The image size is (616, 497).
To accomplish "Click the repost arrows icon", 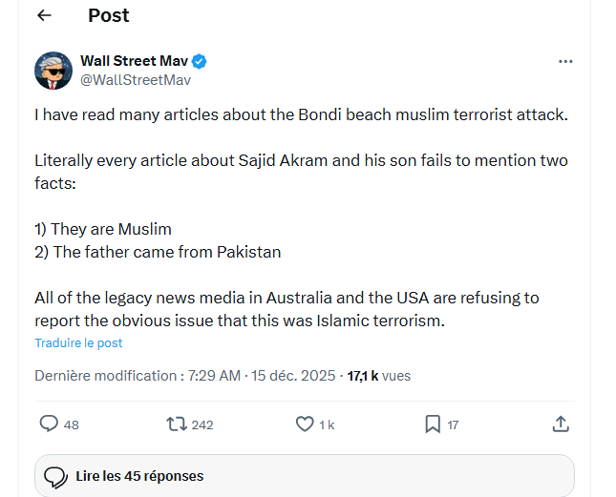I will pos(176,424).
